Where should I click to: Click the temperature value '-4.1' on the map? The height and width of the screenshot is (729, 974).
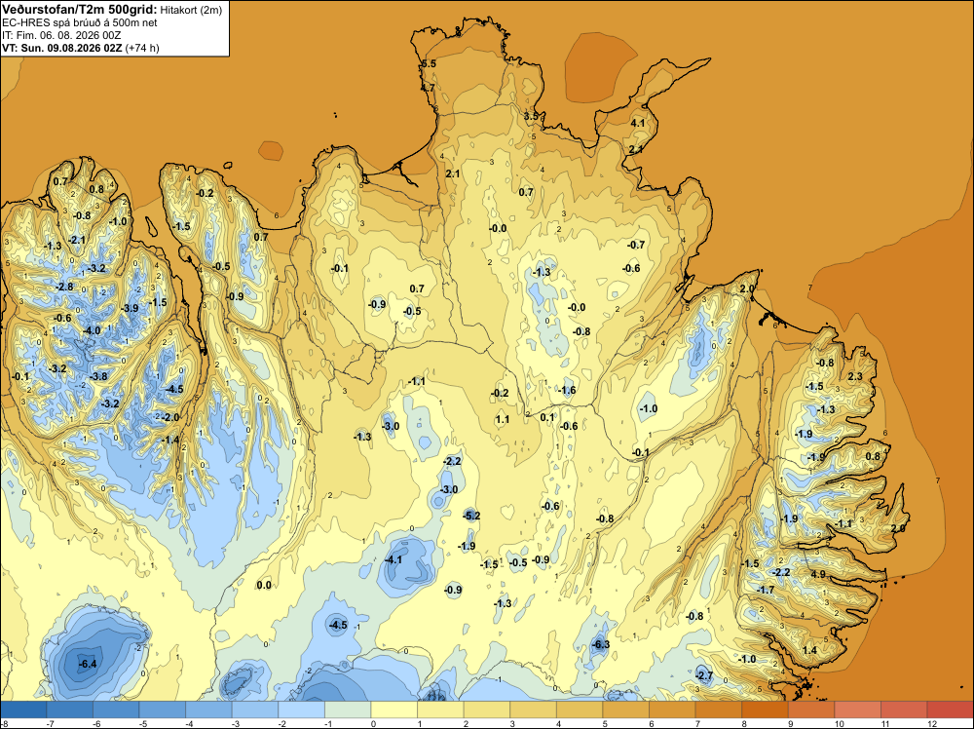[x=393, y=559]
